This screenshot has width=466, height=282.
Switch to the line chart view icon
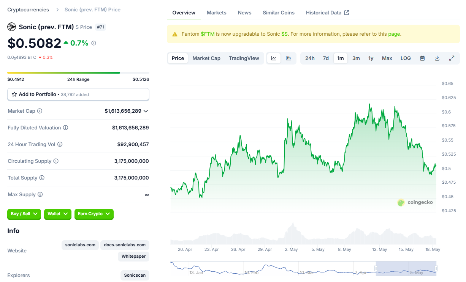coord(274,58)
